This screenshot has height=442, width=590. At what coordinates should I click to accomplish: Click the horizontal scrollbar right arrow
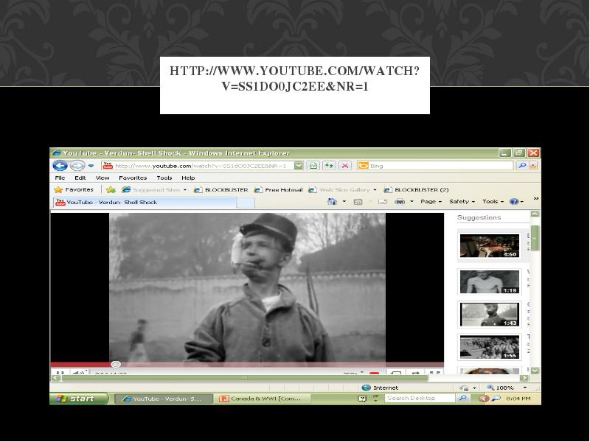(524, 378)
